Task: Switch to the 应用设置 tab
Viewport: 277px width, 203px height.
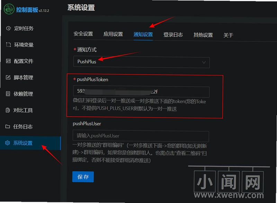Action: coord(113,34)
